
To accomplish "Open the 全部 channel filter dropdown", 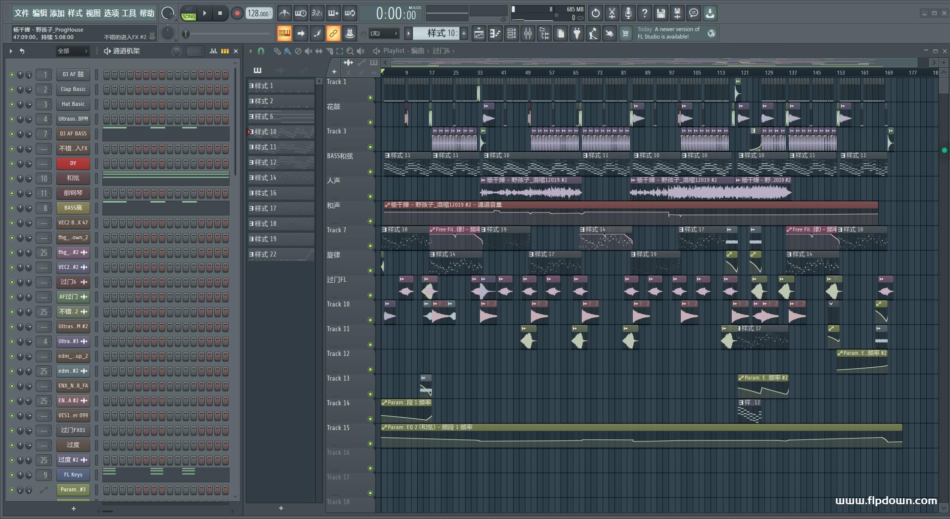I will click(x=73, y=51).
